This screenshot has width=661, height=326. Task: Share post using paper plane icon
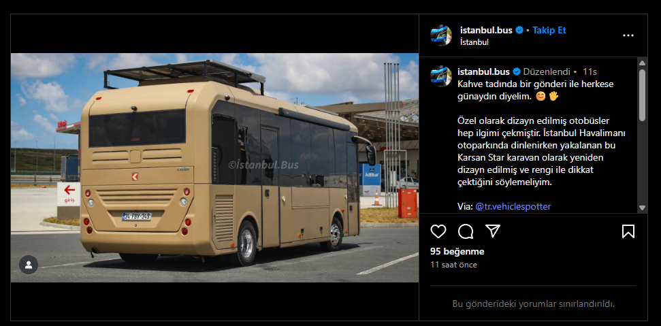(492, 231)
